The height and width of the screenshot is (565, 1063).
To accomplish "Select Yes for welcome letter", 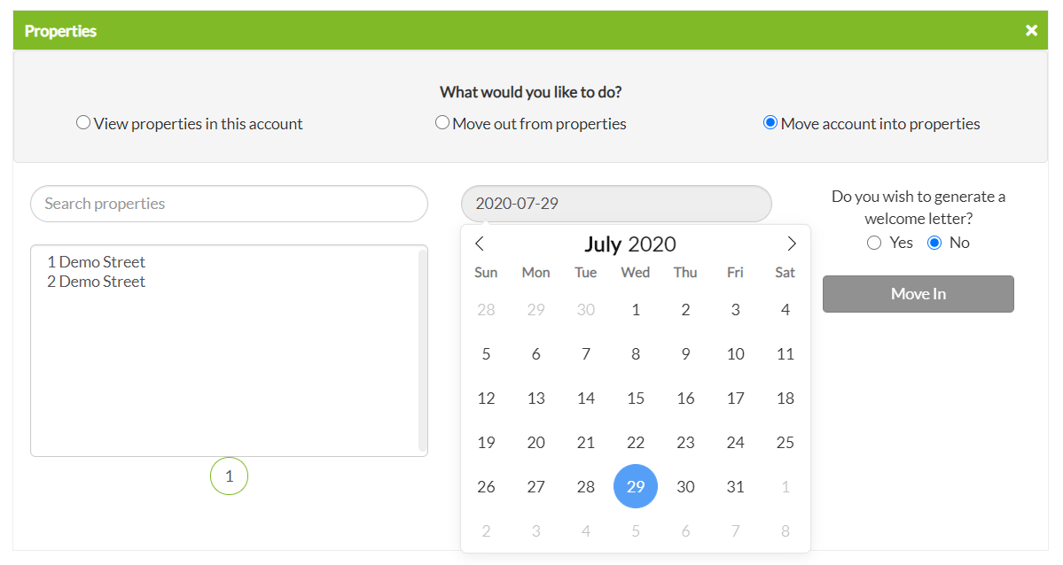I will (874, 243).
